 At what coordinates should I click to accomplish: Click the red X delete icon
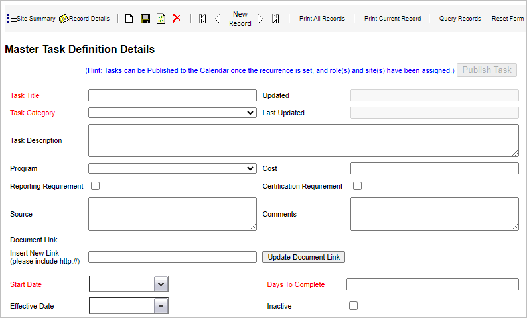click(x=177, y=19)
